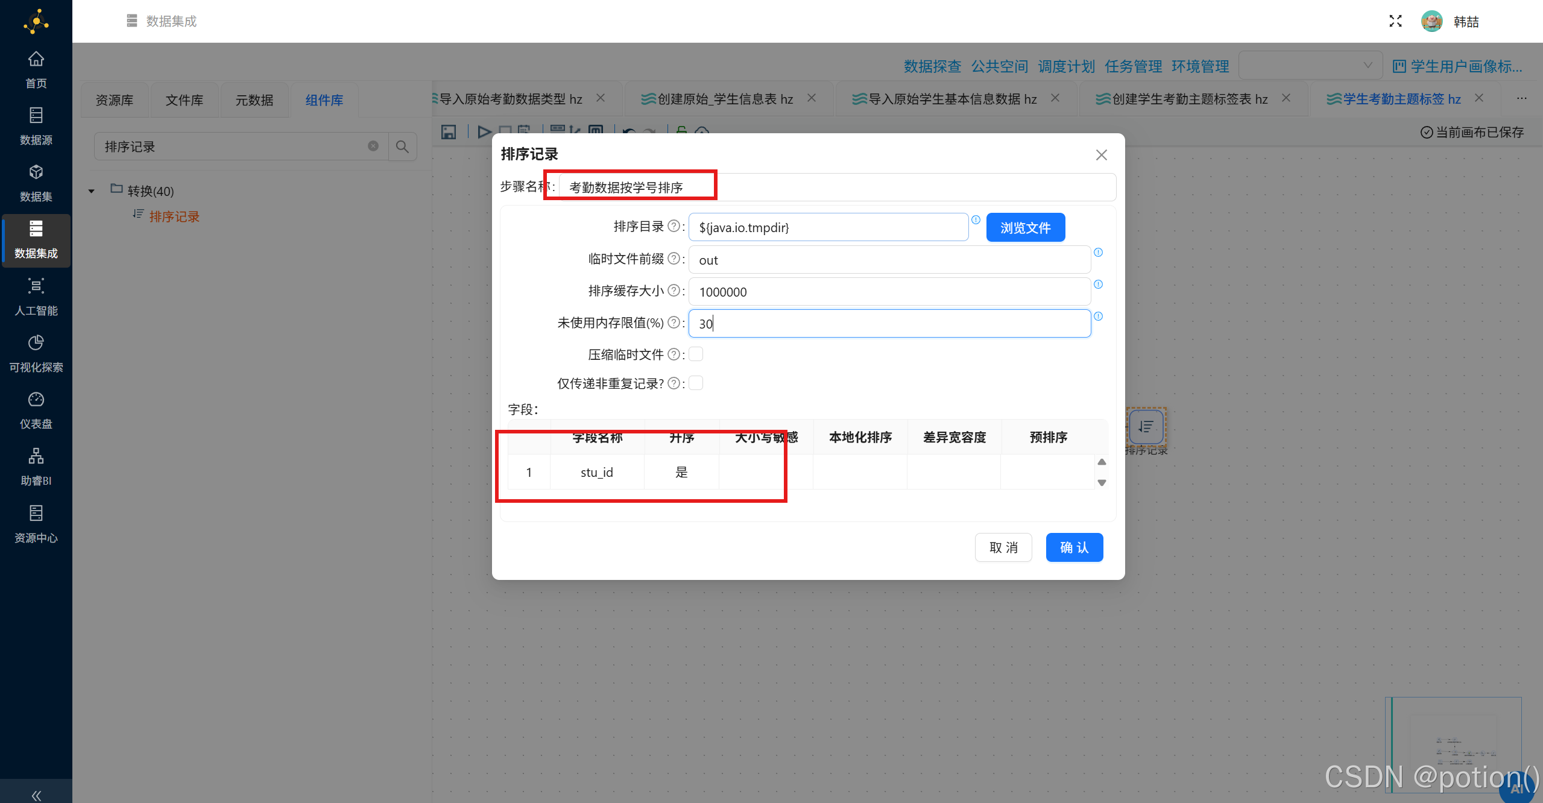Show help for 仅传递非重复记录 question icon
1543x803 pixels.
674,383
